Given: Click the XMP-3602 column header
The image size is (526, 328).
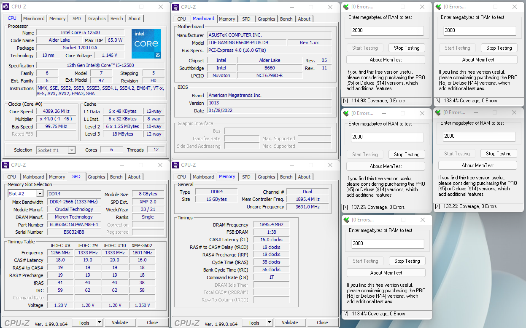Looking at the screenshot, I should tap(142, 245).
